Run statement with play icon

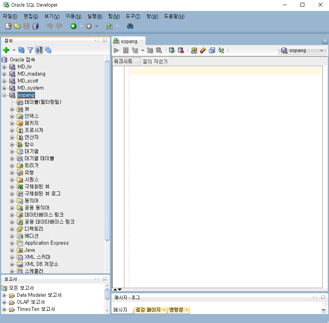coord(117,51)
